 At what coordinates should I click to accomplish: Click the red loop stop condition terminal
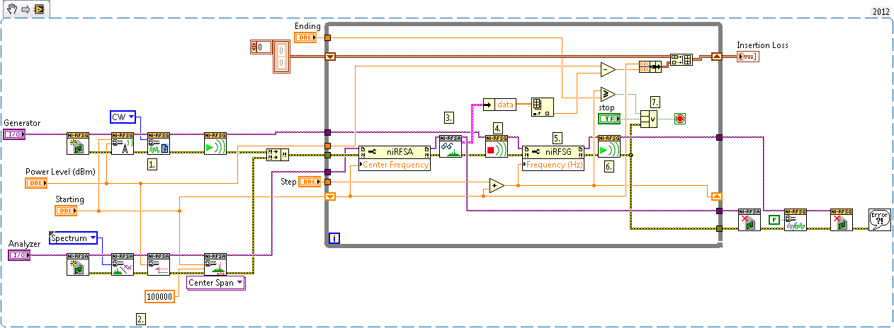[681, 118]
